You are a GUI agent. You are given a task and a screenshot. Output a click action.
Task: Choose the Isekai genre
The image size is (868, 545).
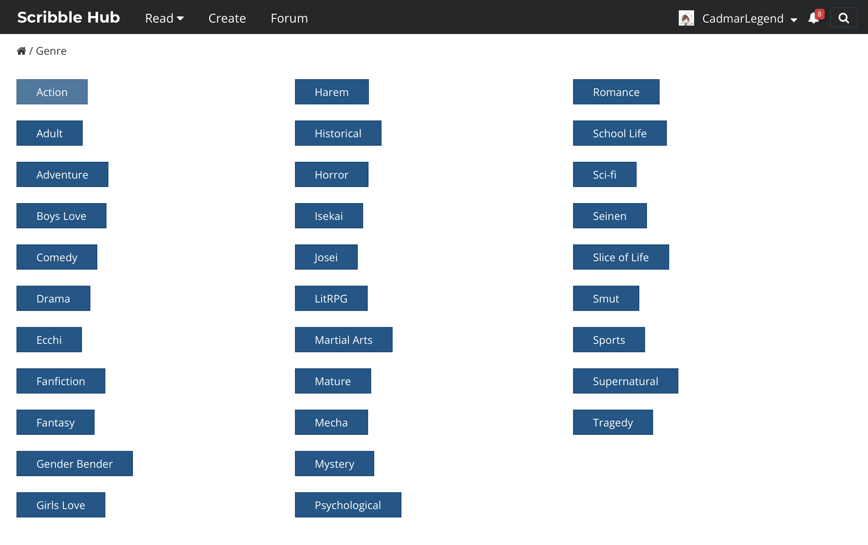click(329, 216)
